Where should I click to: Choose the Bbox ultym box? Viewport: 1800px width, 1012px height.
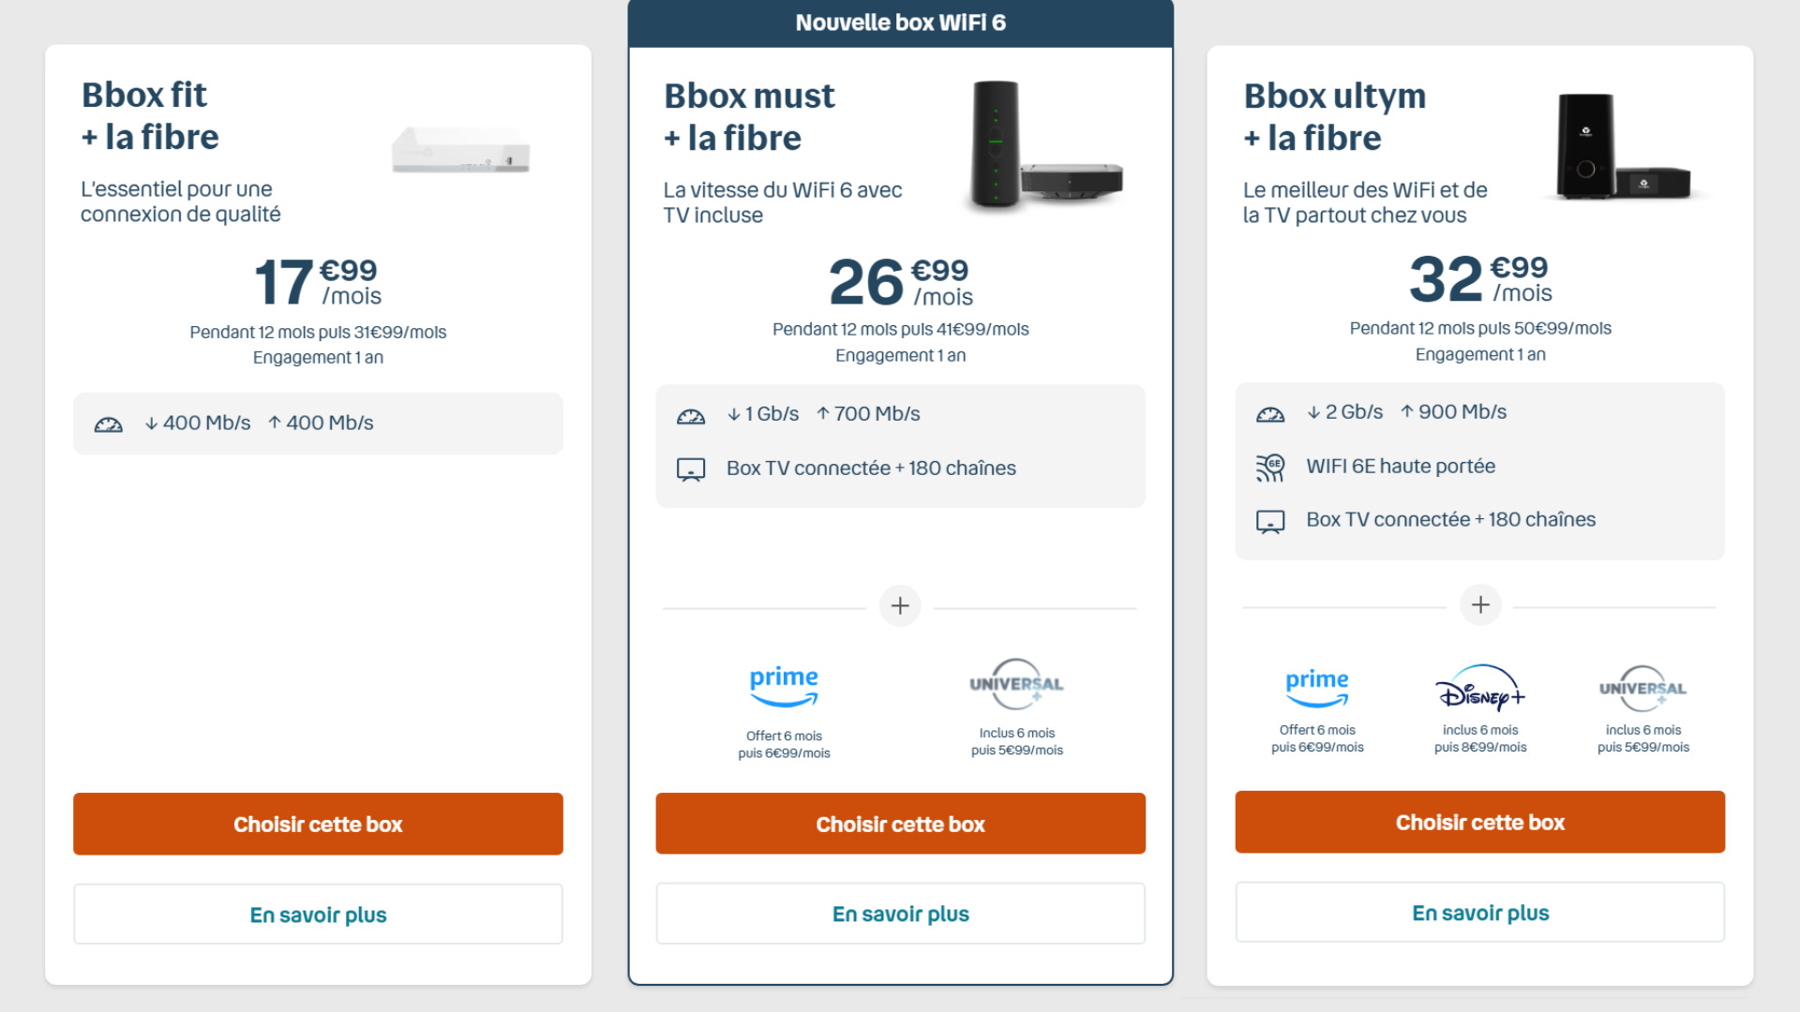[1479, 823]
